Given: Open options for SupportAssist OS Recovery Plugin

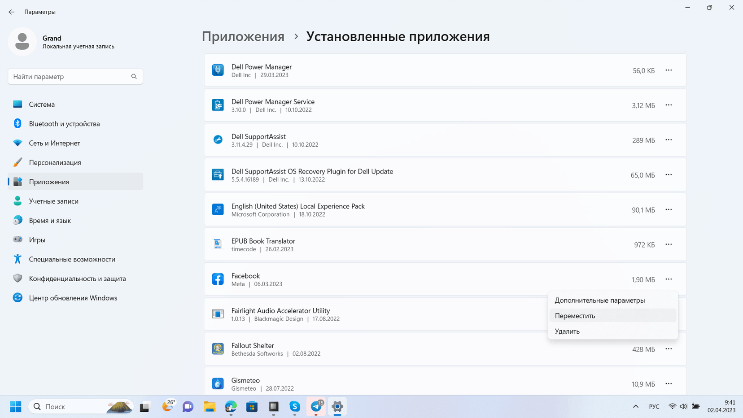Looking at the screenshot, I should point(669,174).
